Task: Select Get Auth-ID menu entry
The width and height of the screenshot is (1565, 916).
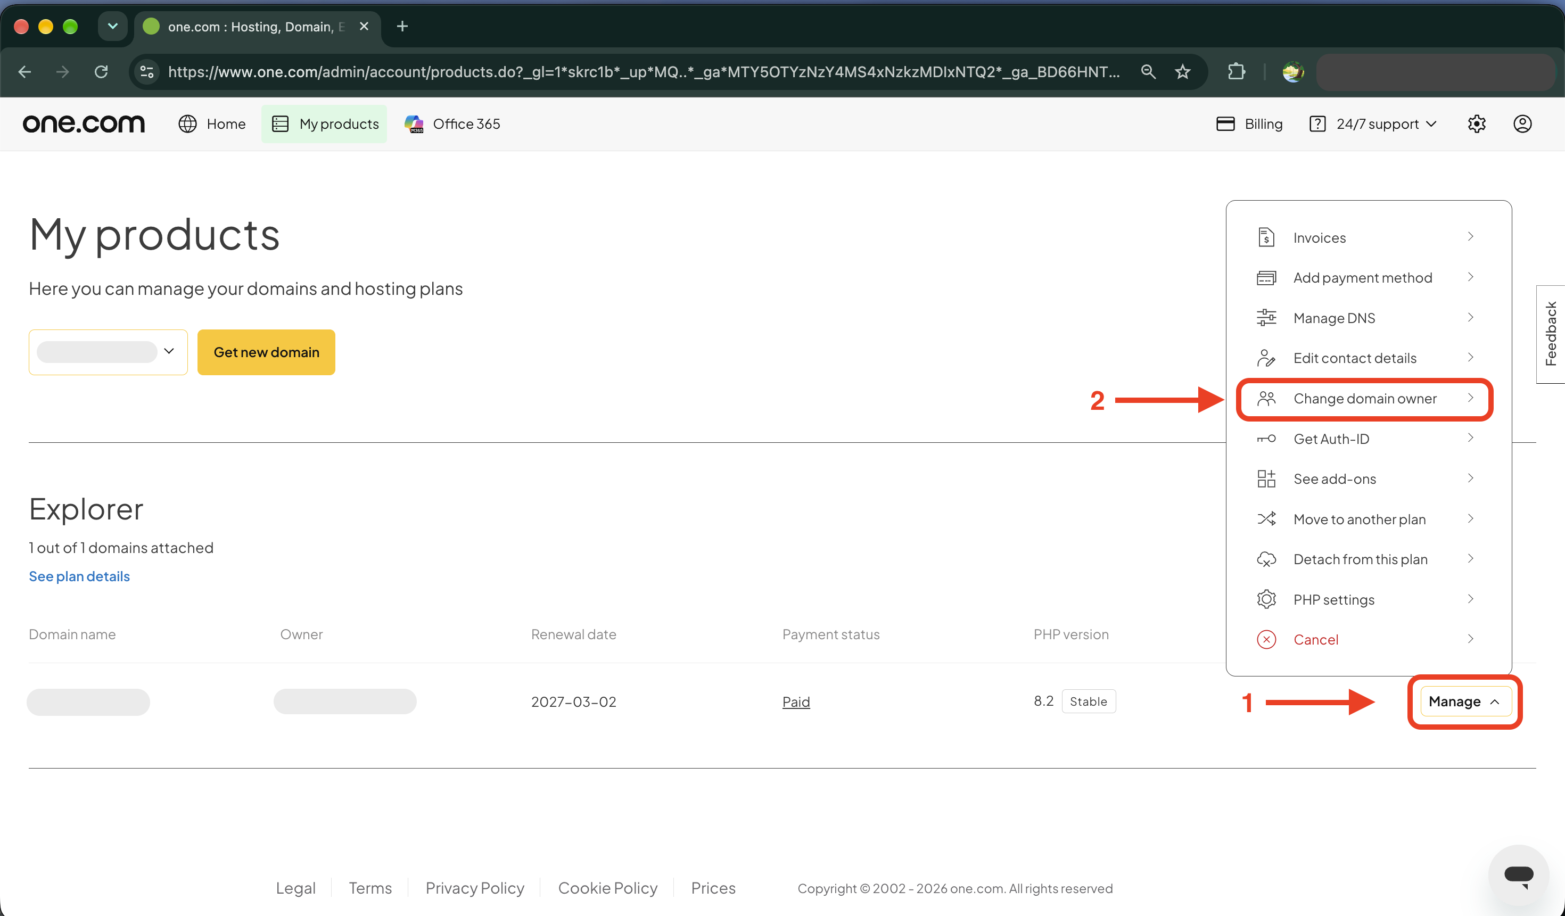Action: (x=1365, y=439)
